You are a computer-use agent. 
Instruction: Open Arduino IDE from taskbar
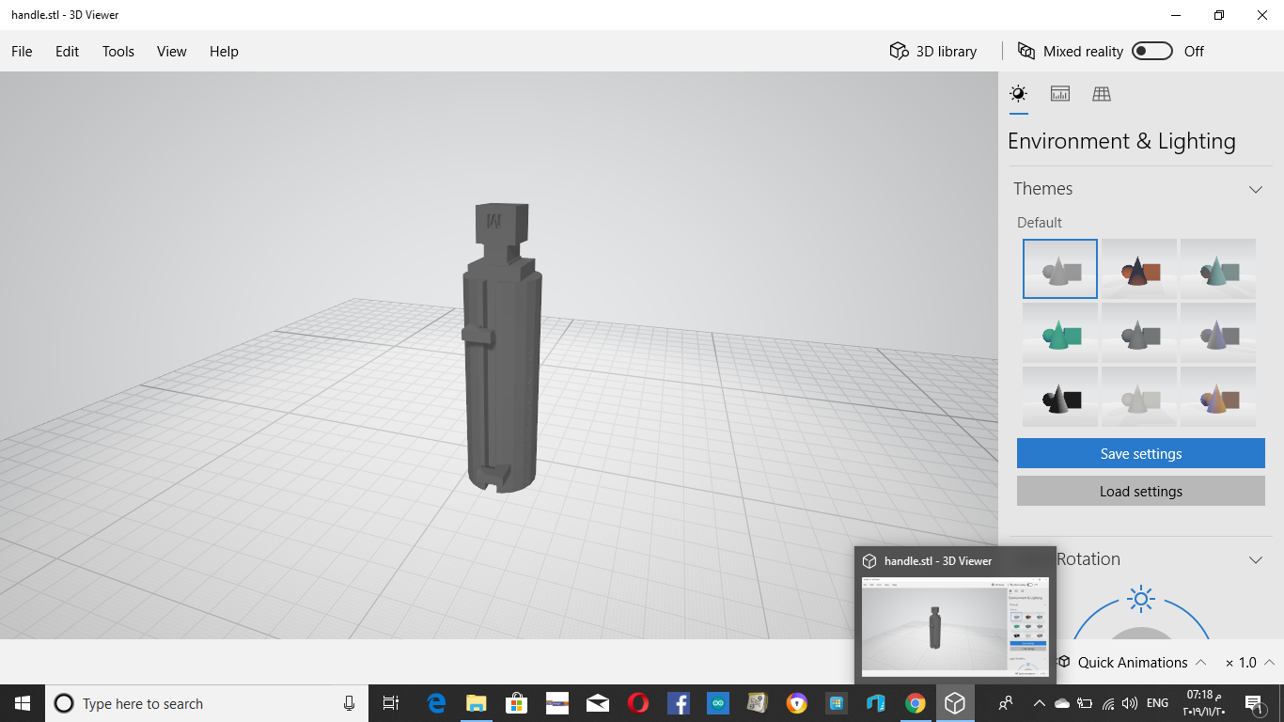coord(719,703)
